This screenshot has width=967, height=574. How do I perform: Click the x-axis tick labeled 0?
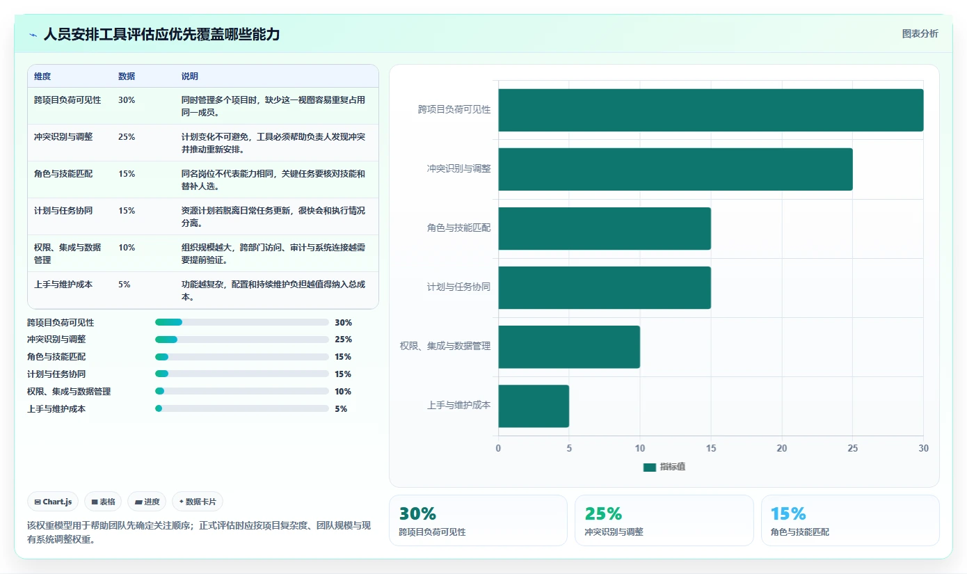tap(498, 448)
